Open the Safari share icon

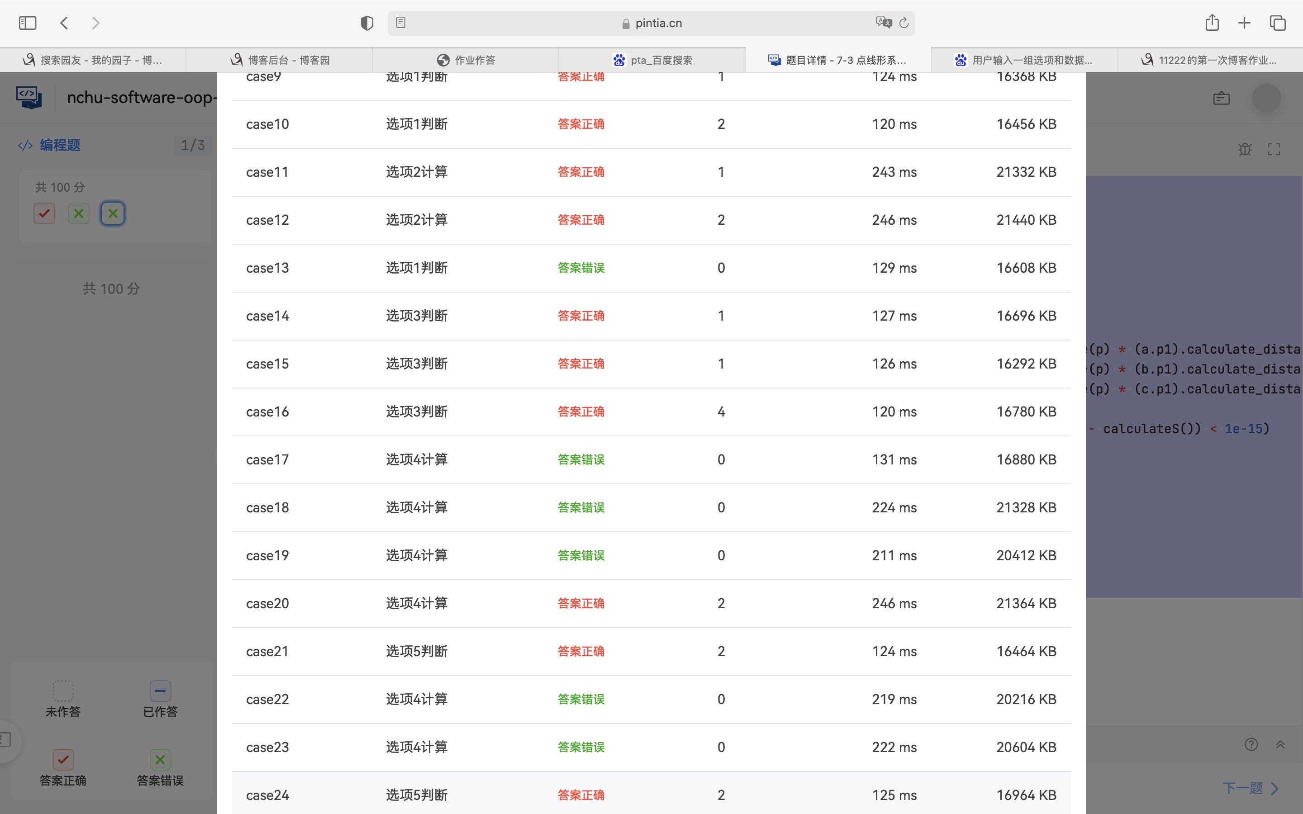click(1212, 23)
